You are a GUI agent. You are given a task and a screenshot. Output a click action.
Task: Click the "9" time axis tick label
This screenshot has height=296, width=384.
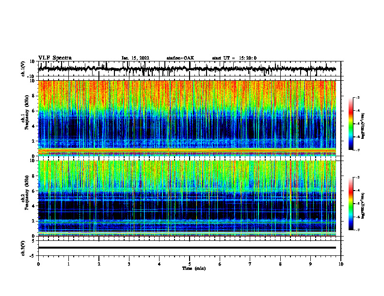pyautogui.click(x=310, y=264)
